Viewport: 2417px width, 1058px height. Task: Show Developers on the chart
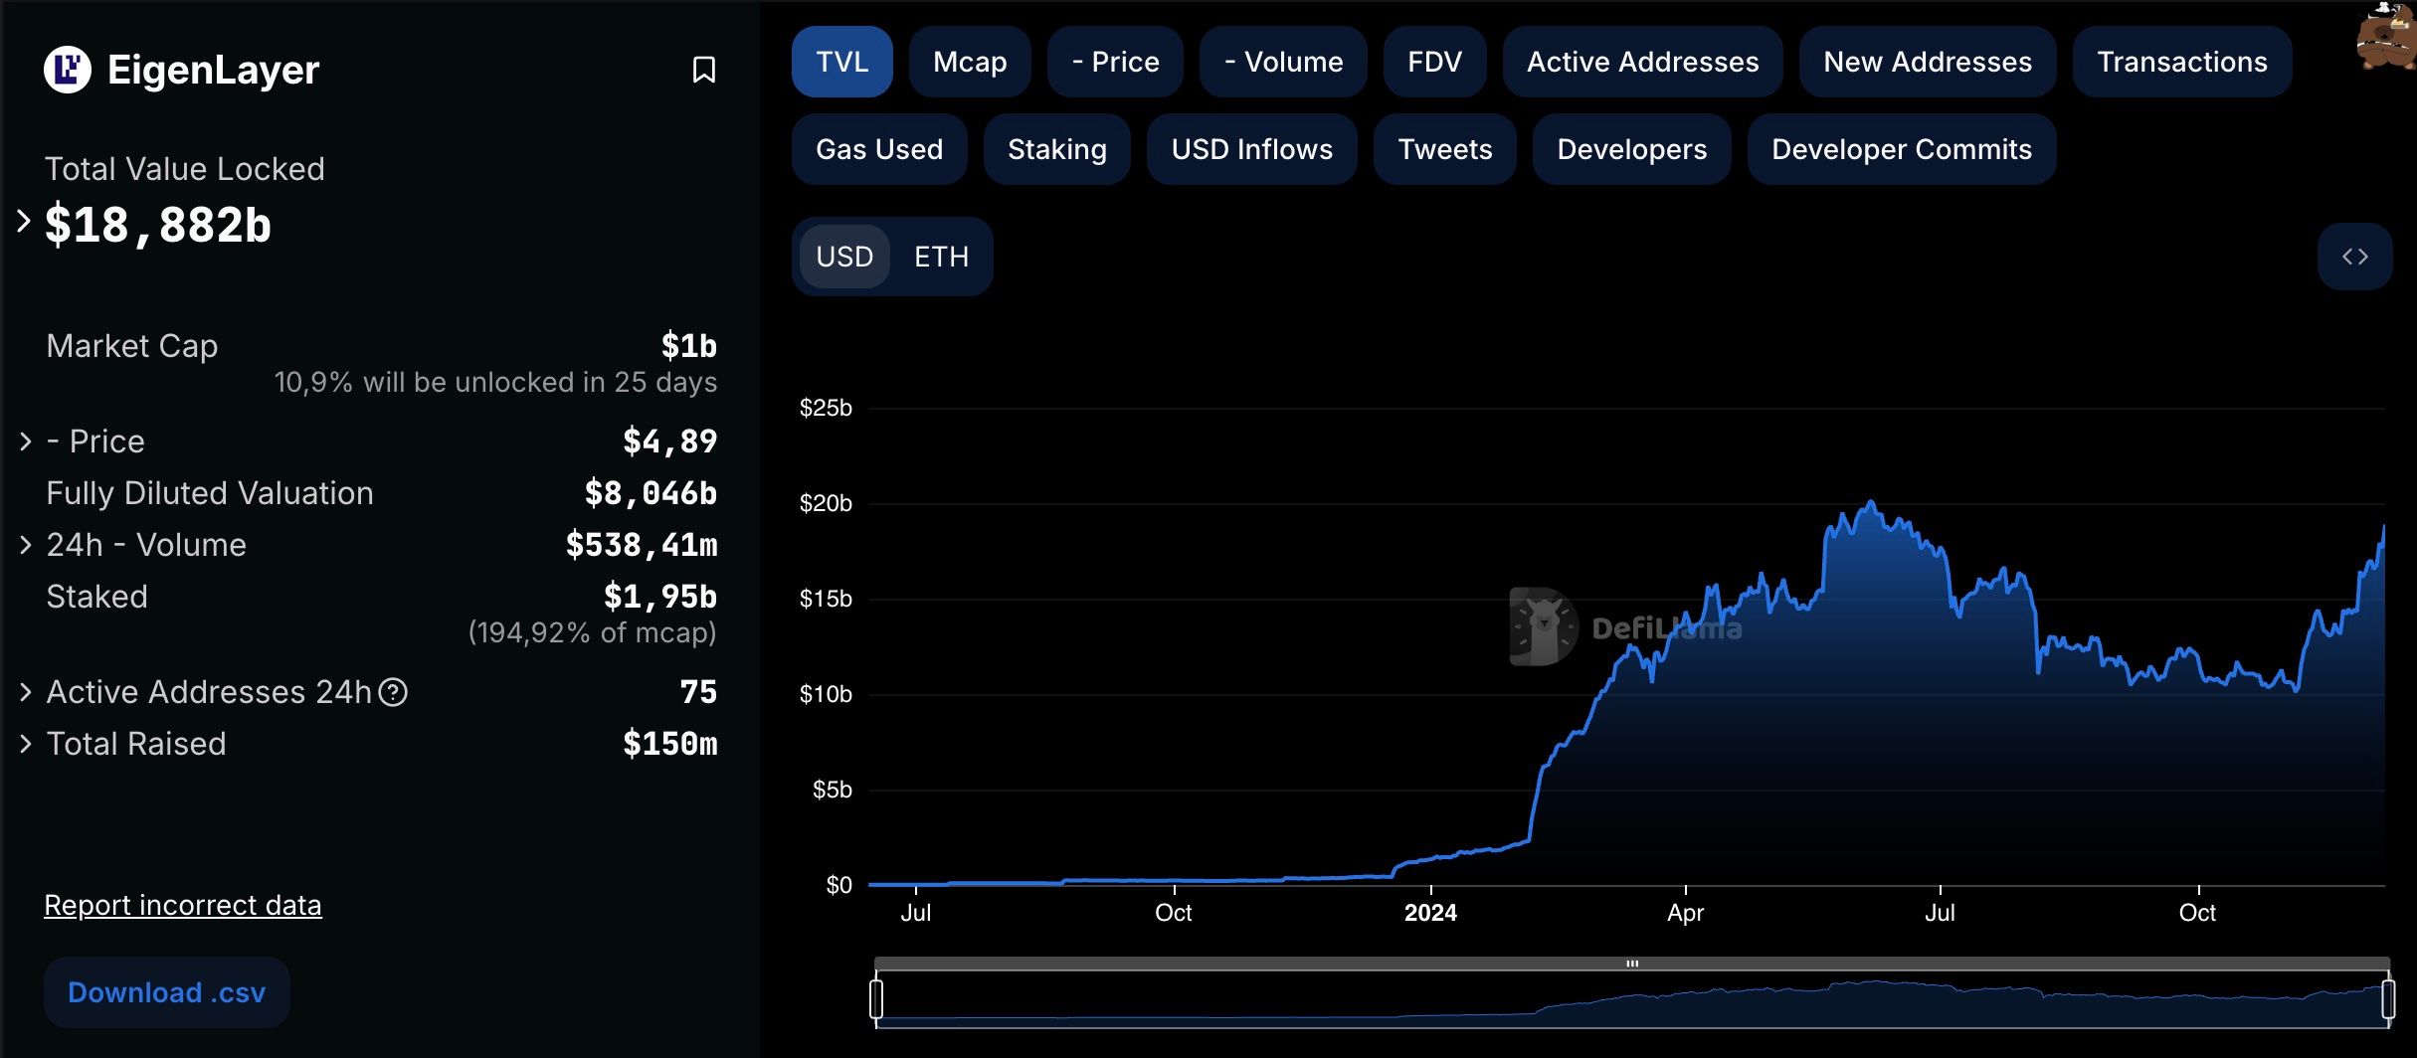(x=1632, y=149)
